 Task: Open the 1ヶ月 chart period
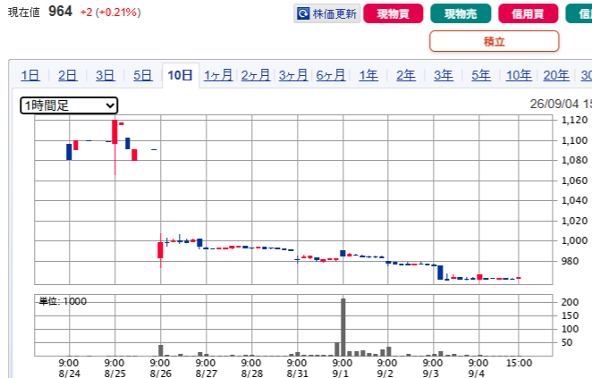click(218, 75)
